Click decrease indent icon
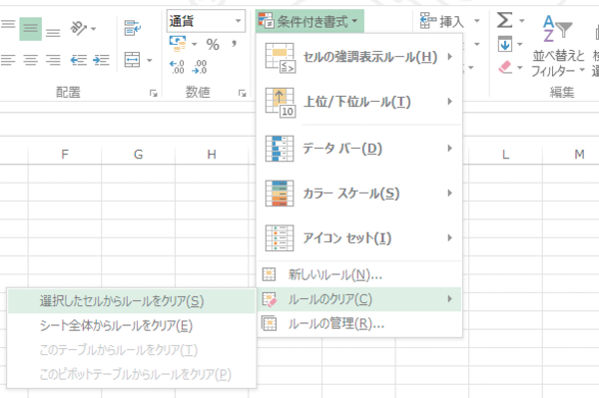 [79, 60]
